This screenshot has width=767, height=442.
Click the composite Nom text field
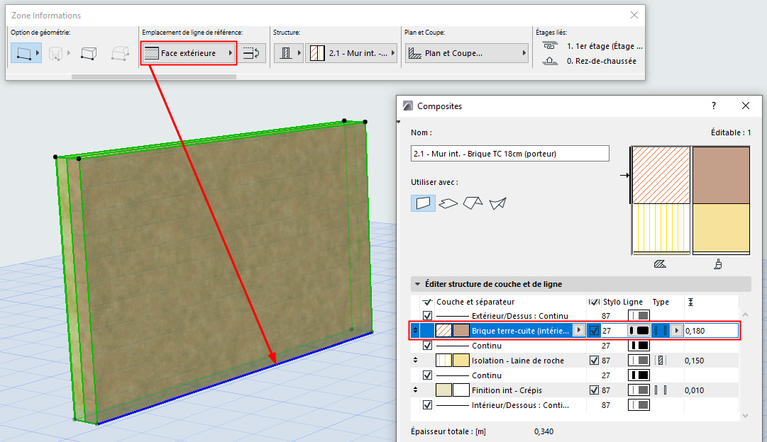pos(509,154)
